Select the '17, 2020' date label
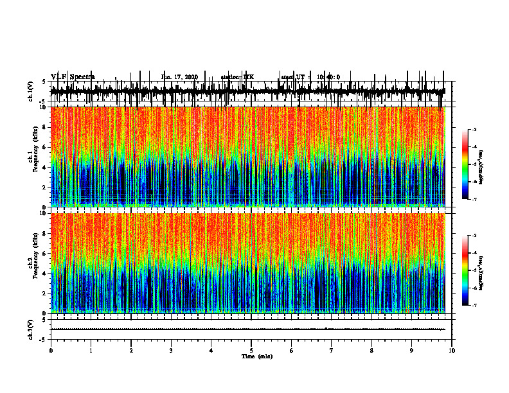This screenshot has height=393, width=509. point(184,77)
